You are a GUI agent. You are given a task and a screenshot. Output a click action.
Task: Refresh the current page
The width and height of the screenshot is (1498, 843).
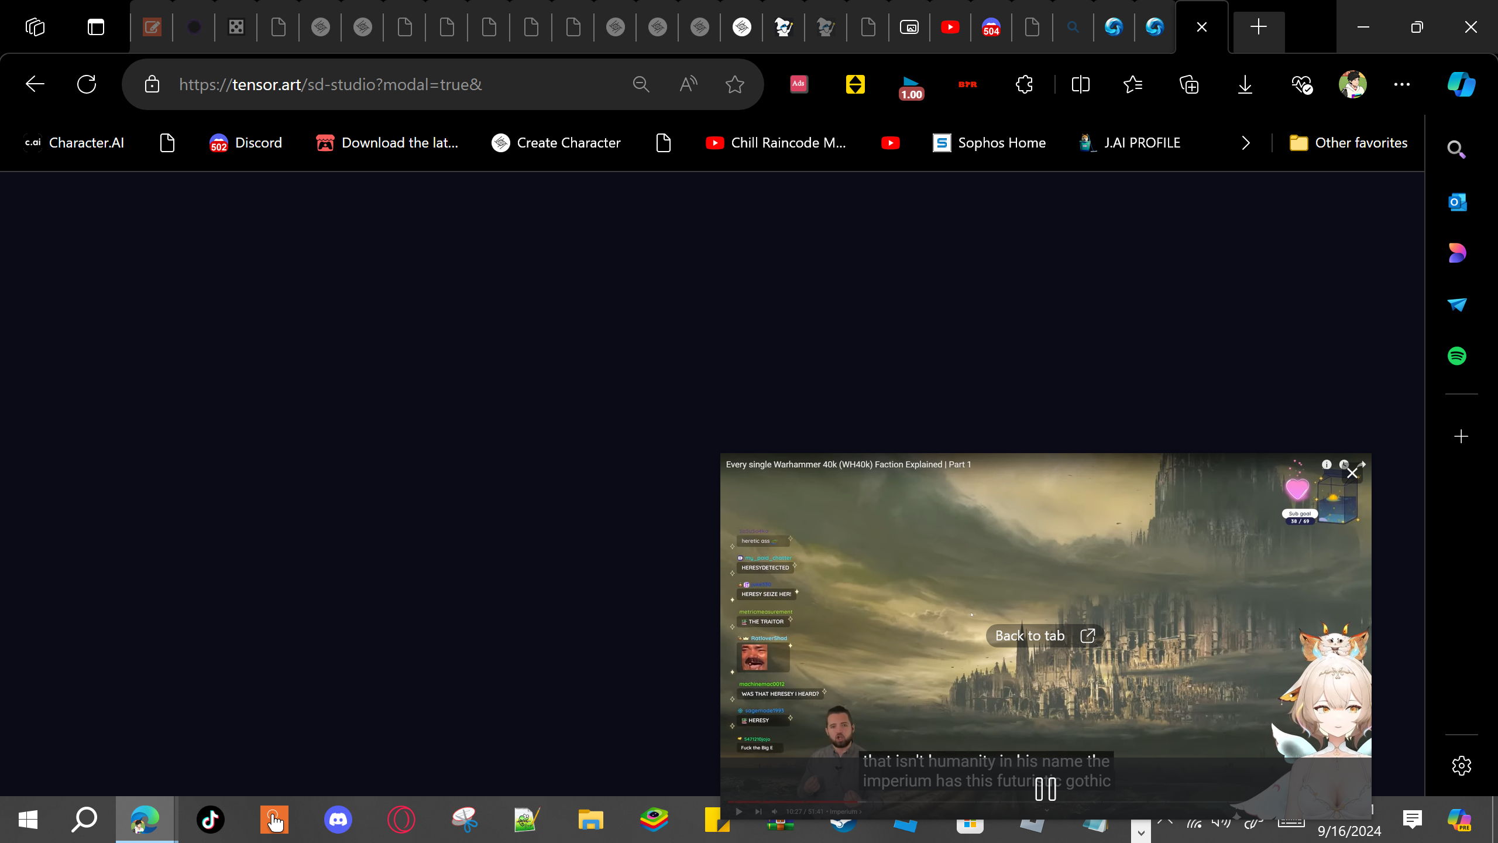[x=87, y=84]
